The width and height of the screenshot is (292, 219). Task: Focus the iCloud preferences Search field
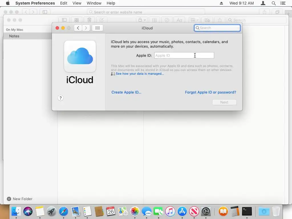(x=217, y=28)
